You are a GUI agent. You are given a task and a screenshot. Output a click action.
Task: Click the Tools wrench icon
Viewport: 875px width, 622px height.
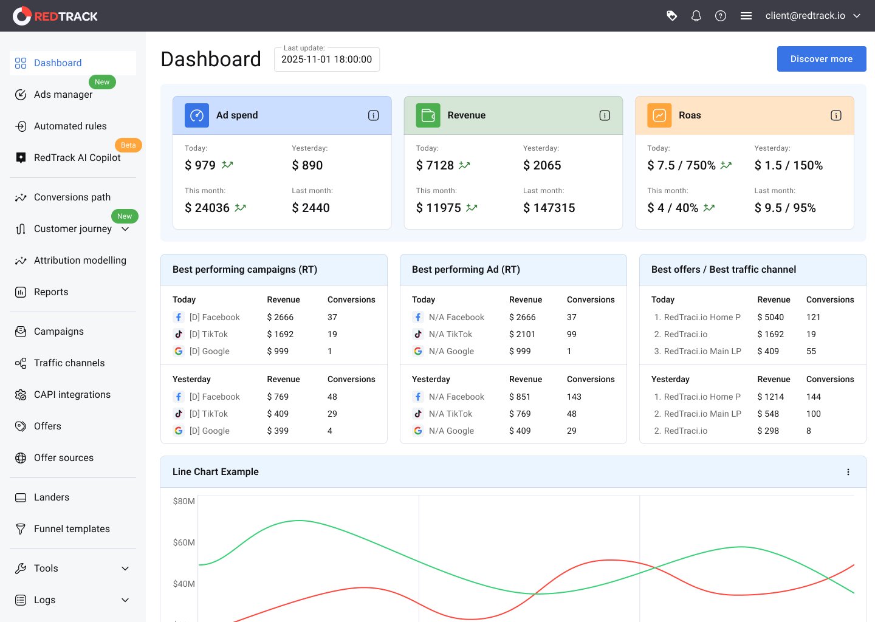(x=21, y=569)
